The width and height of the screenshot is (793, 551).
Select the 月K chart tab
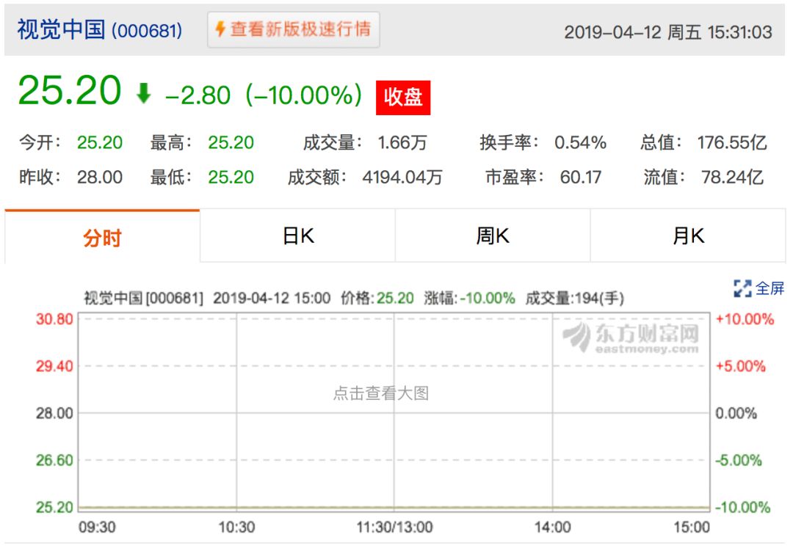click(688, 236)
